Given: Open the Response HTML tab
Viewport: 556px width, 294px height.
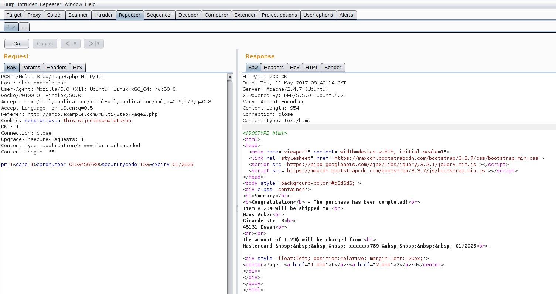Looking at the screenshot, I should click(312, 67).
